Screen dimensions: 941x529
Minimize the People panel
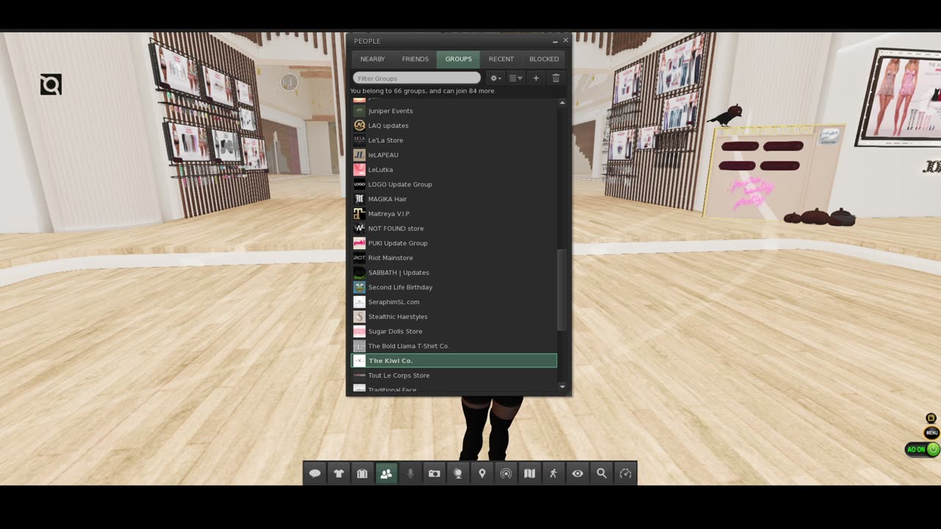click(555, 41)
